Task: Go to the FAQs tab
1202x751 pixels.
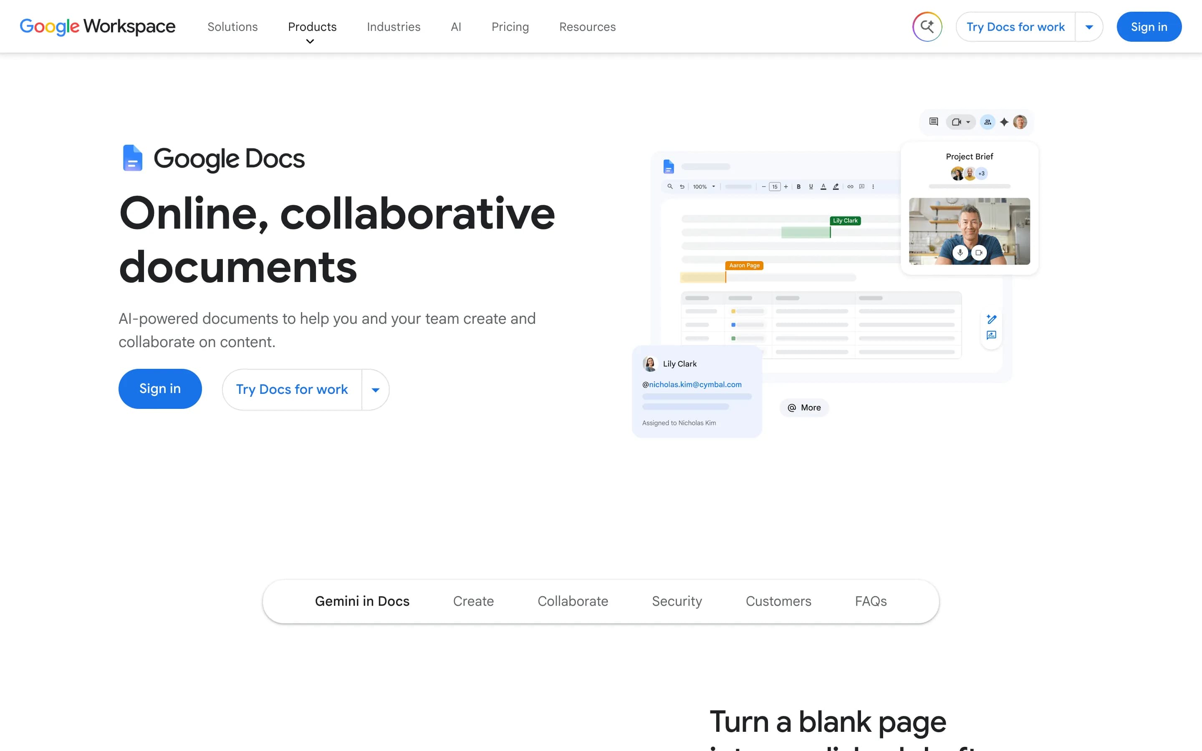Action: pos(871,601)
